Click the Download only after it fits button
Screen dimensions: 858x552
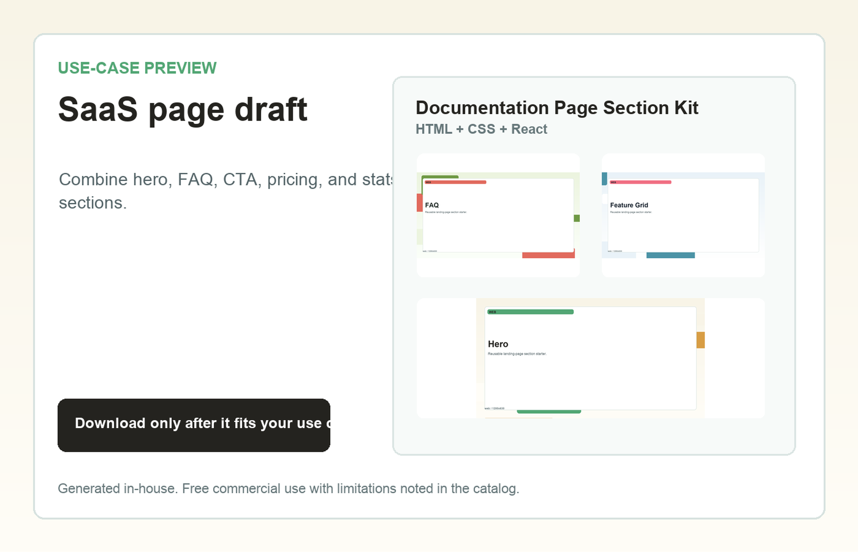pyautogui.click(x=194, y=425)
